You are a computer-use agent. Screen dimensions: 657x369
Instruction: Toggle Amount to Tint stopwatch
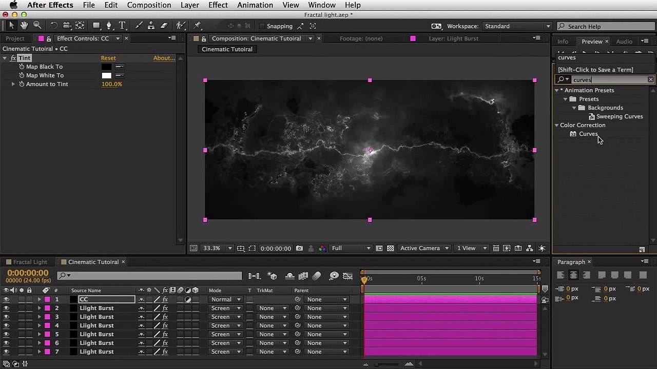point(22,84)
